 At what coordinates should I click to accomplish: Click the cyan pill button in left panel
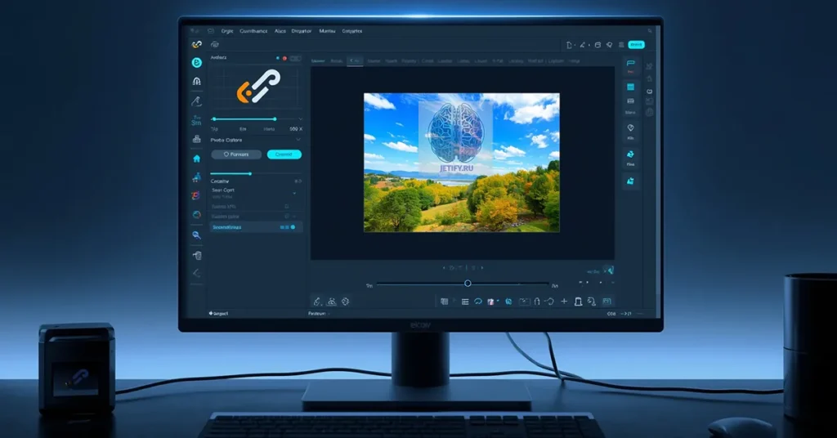click(284, 154)
